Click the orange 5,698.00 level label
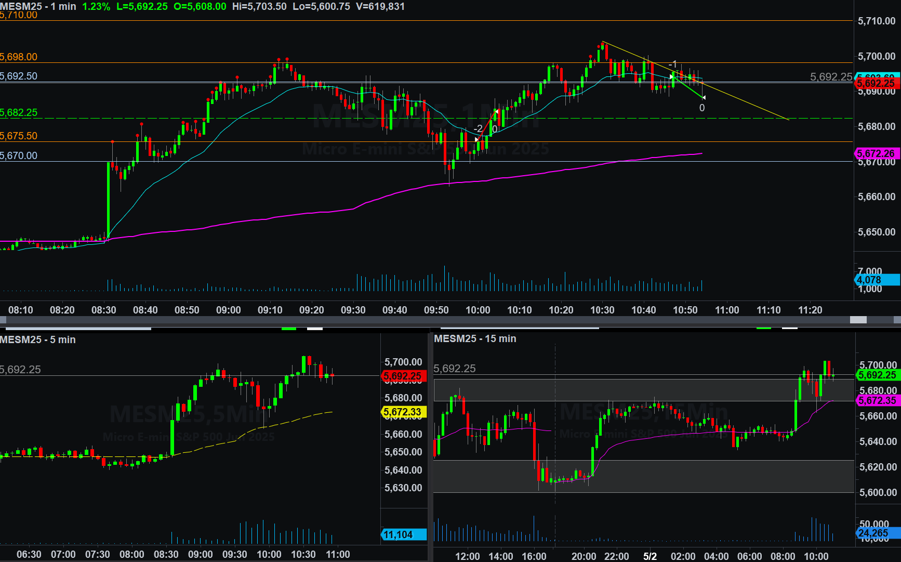Image resolution: width=901 pixels, height=562 pixels. [x=19, y=57]
